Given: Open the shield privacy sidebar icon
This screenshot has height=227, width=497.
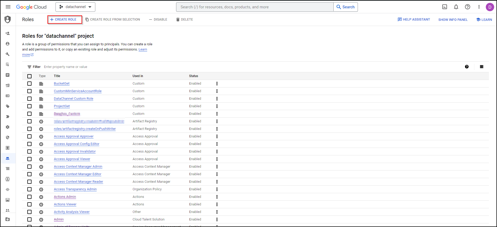Looking at the screenshot, I should [x=8, y=137].
